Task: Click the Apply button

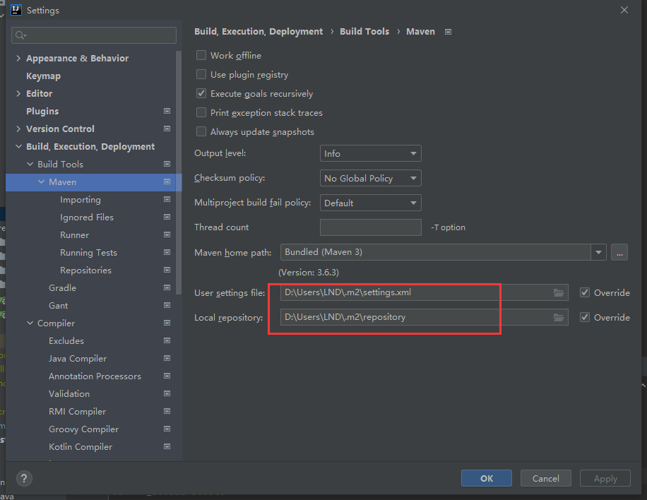Action: point(605,478)
